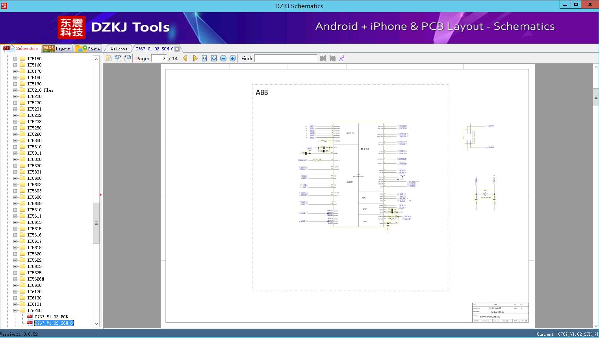The image size is (599, 338).
Task: Switch to the Welcome document tab
Action: click(119, 49)
